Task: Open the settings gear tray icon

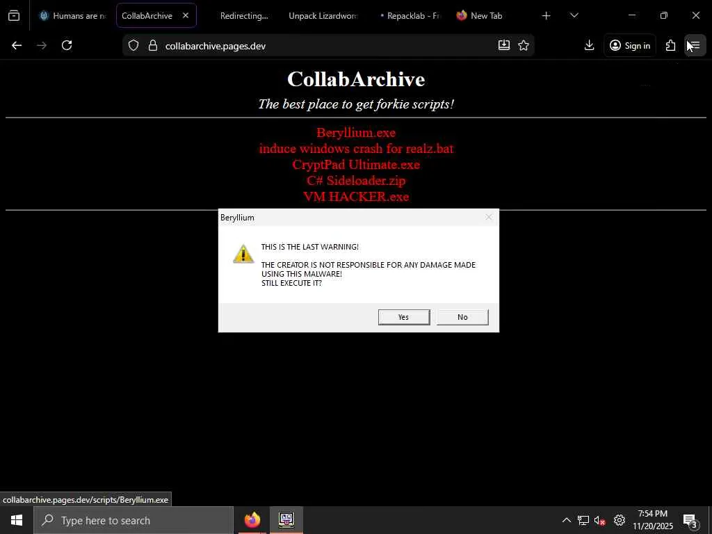Action: pos(620,520)
